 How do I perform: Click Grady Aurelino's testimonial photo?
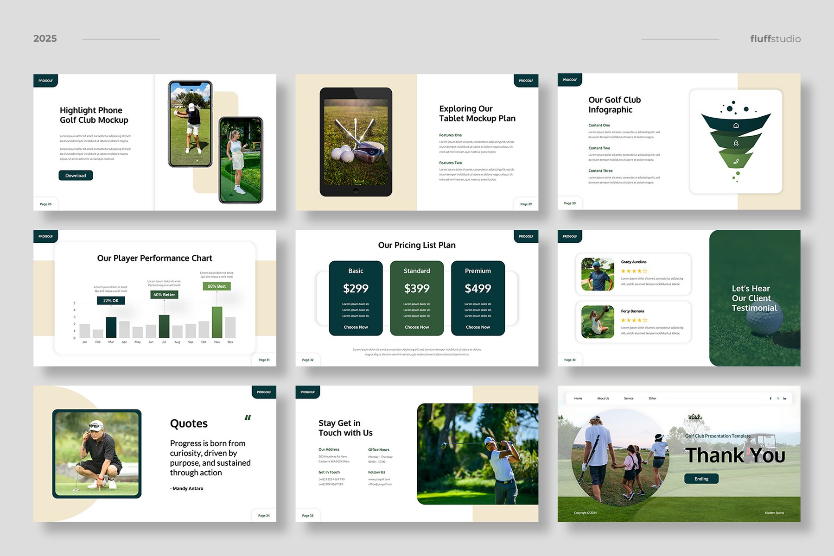[x=598, y=274]
